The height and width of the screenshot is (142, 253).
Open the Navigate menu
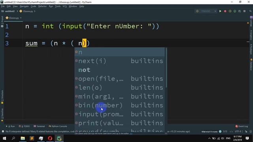(24, 6)
